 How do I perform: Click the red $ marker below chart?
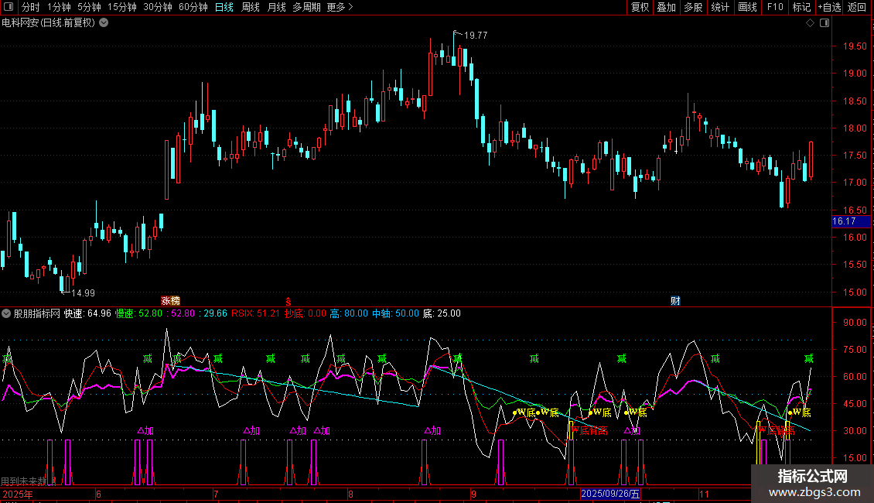point(288,300)
